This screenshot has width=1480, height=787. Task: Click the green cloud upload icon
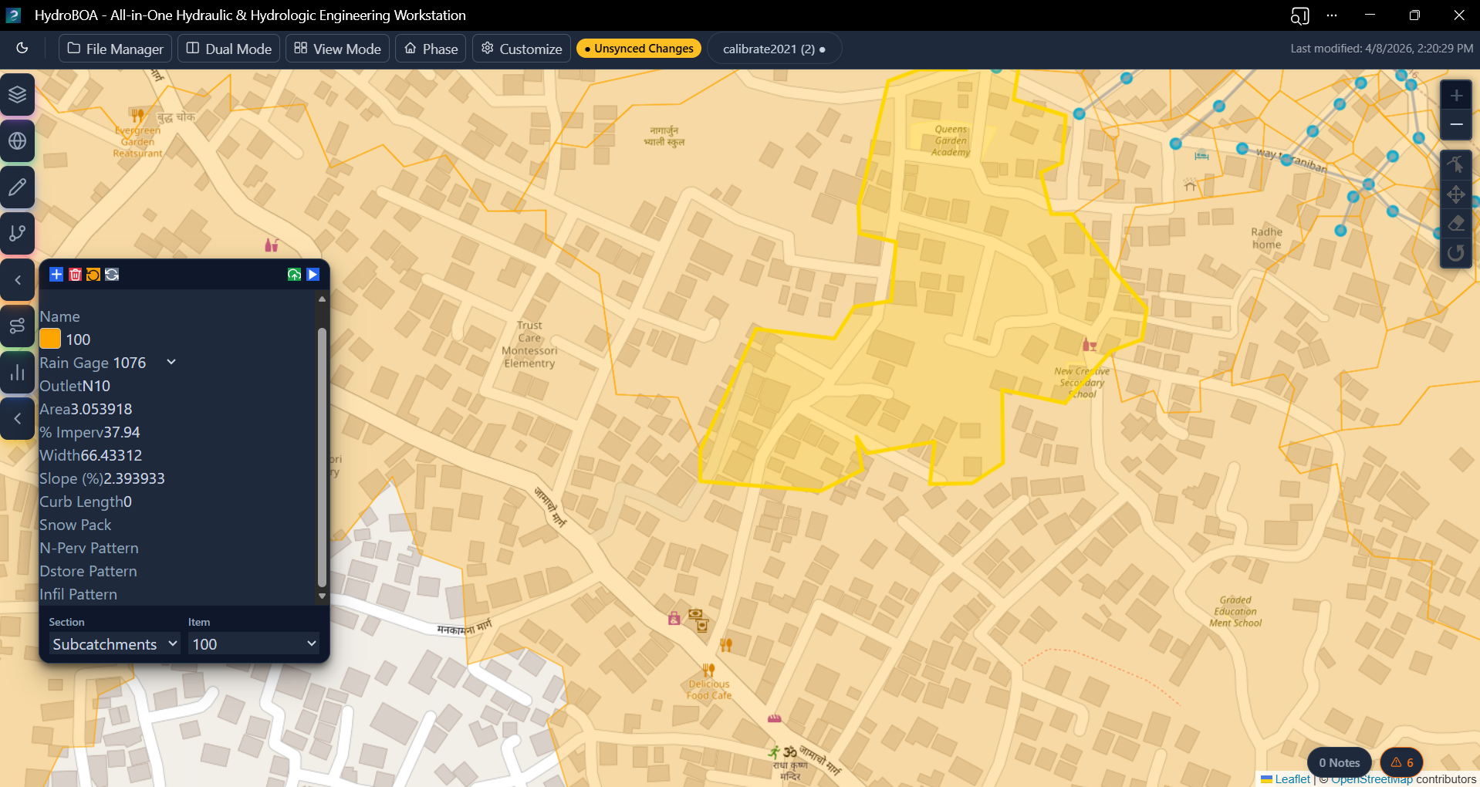coord(294,275)
